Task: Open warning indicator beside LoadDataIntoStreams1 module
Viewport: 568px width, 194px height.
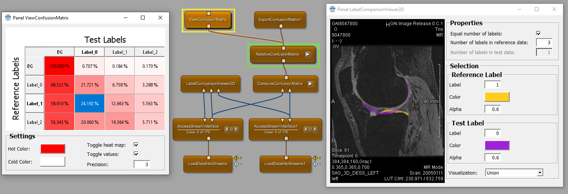Action: [x=315, y=158]
